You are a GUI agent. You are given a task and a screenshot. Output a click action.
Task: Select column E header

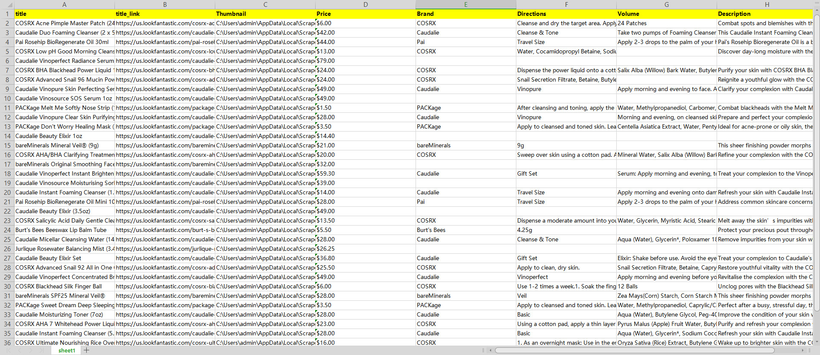(x=466, y=4)
